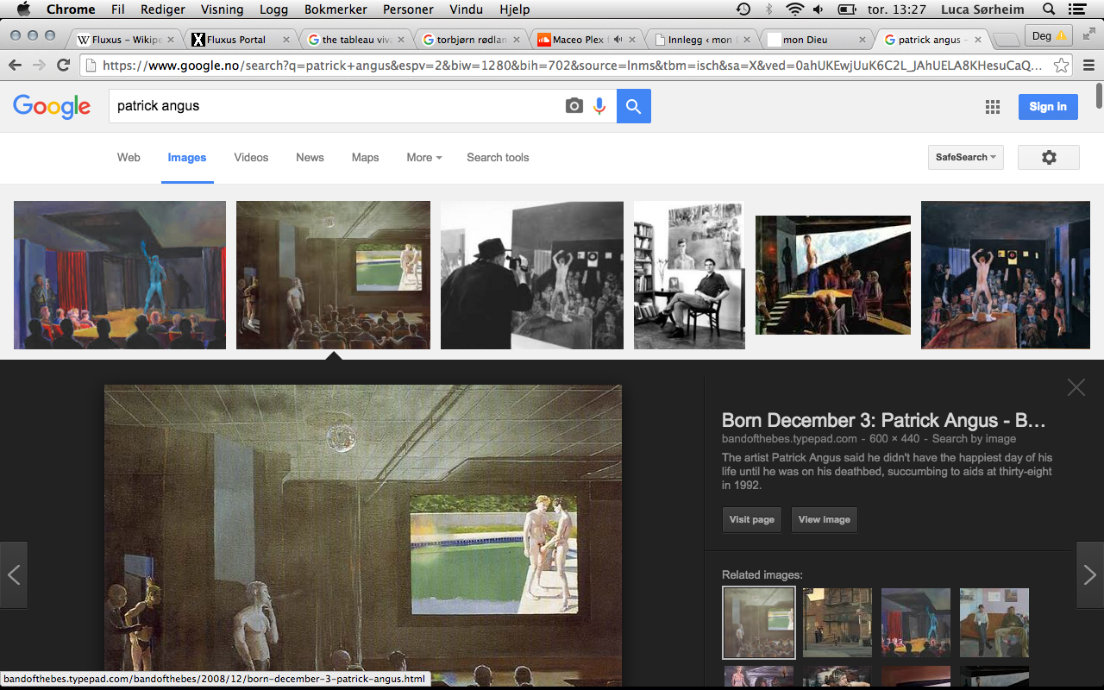Image resolution: width=1104 pixels, height=690 pixels.
Task: Click the blue magnifier search button
Action: click(634, 106)
